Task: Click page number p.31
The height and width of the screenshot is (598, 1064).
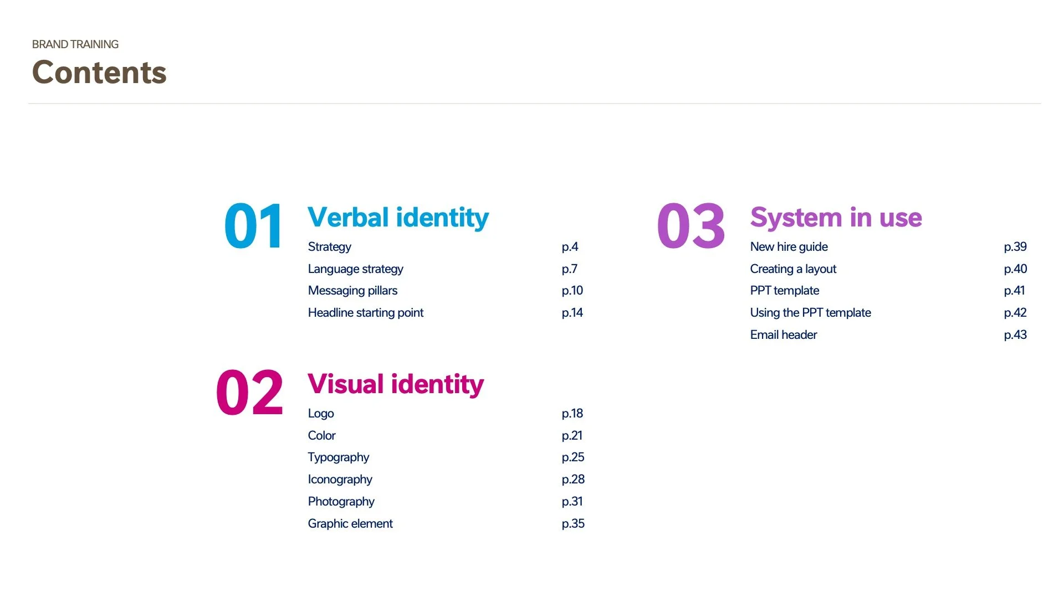Action: (572, 502)
